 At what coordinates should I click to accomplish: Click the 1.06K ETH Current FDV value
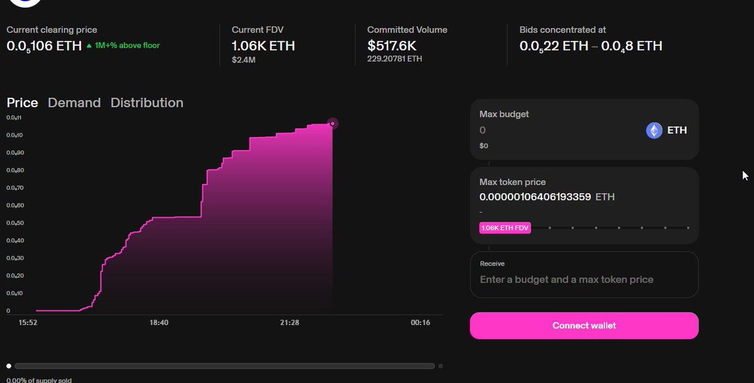click(263, 46)
